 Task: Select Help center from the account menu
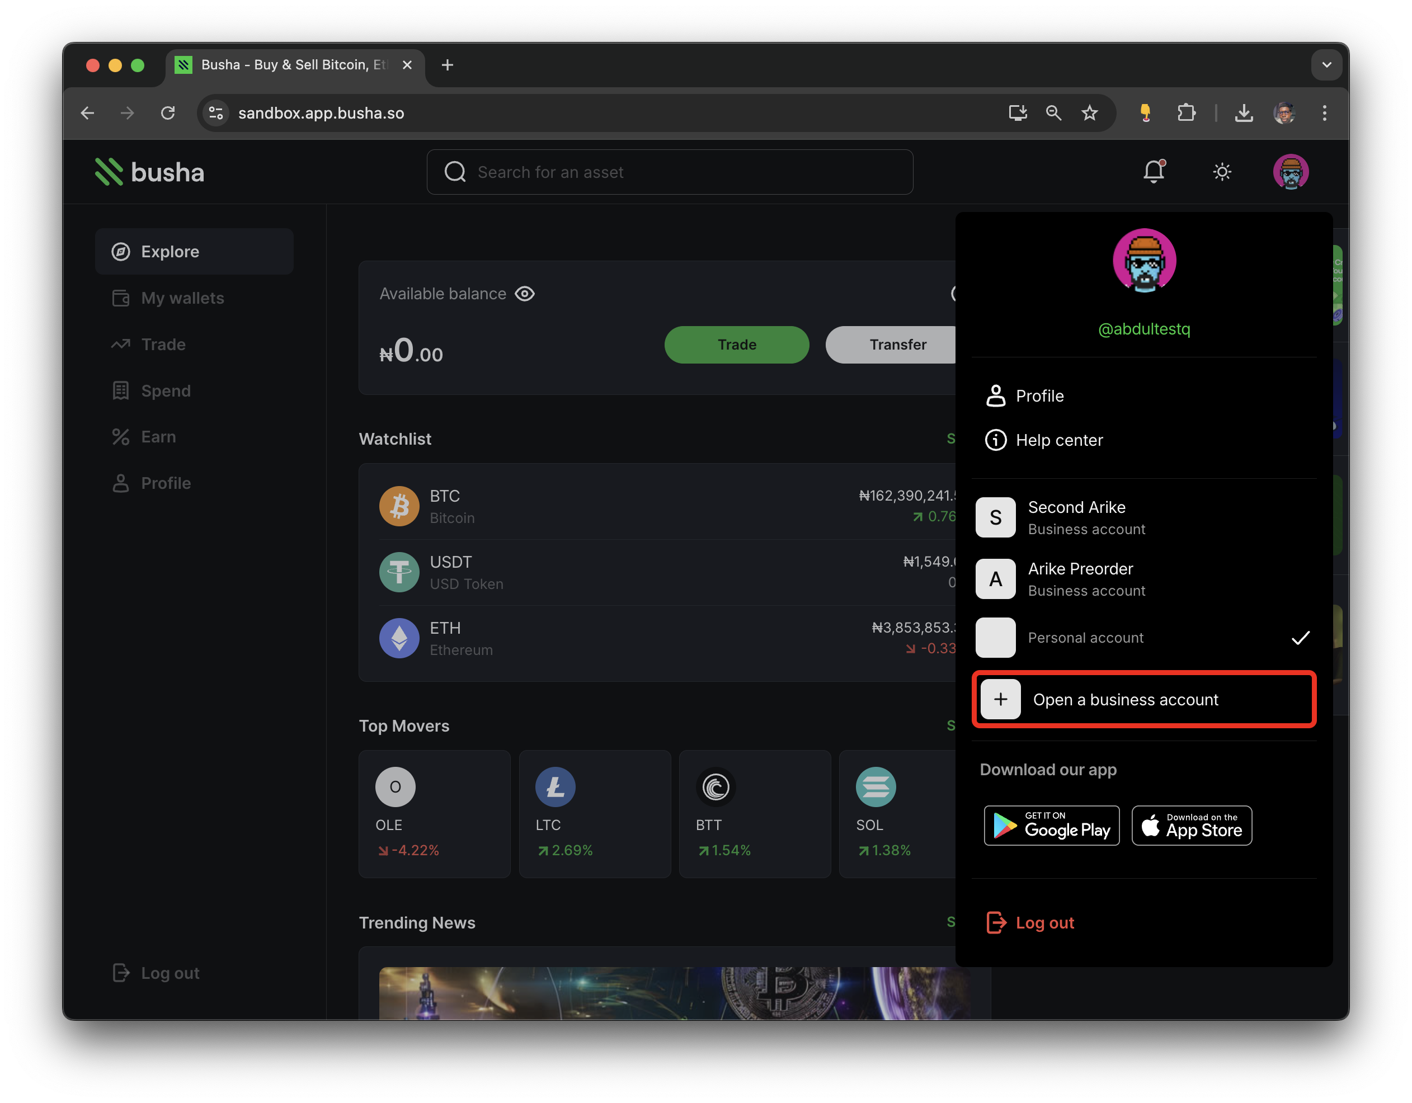point(1059,440)
